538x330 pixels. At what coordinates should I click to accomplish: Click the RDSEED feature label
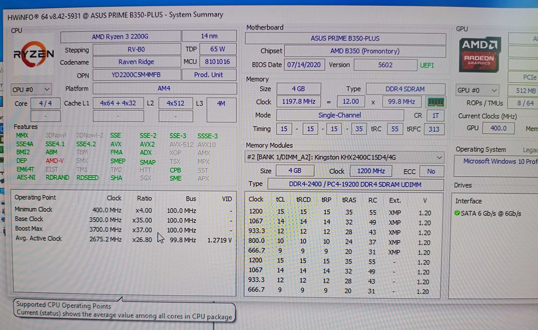[87, 177]
